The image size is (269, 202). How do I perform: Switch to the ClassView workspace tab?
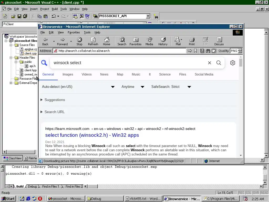tap(13, 158)
